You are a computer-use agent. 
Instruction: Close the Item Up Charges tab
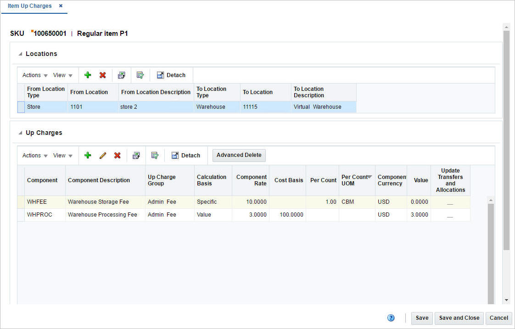[x=61, y=6]
